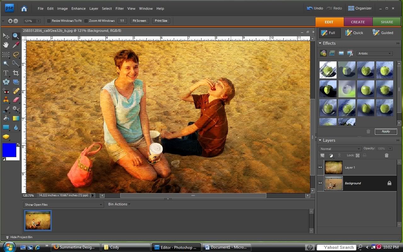This screenshot has width=403, height=252.
Task: Select the Cookie Cutter star tool
Action: coord(6,82)
